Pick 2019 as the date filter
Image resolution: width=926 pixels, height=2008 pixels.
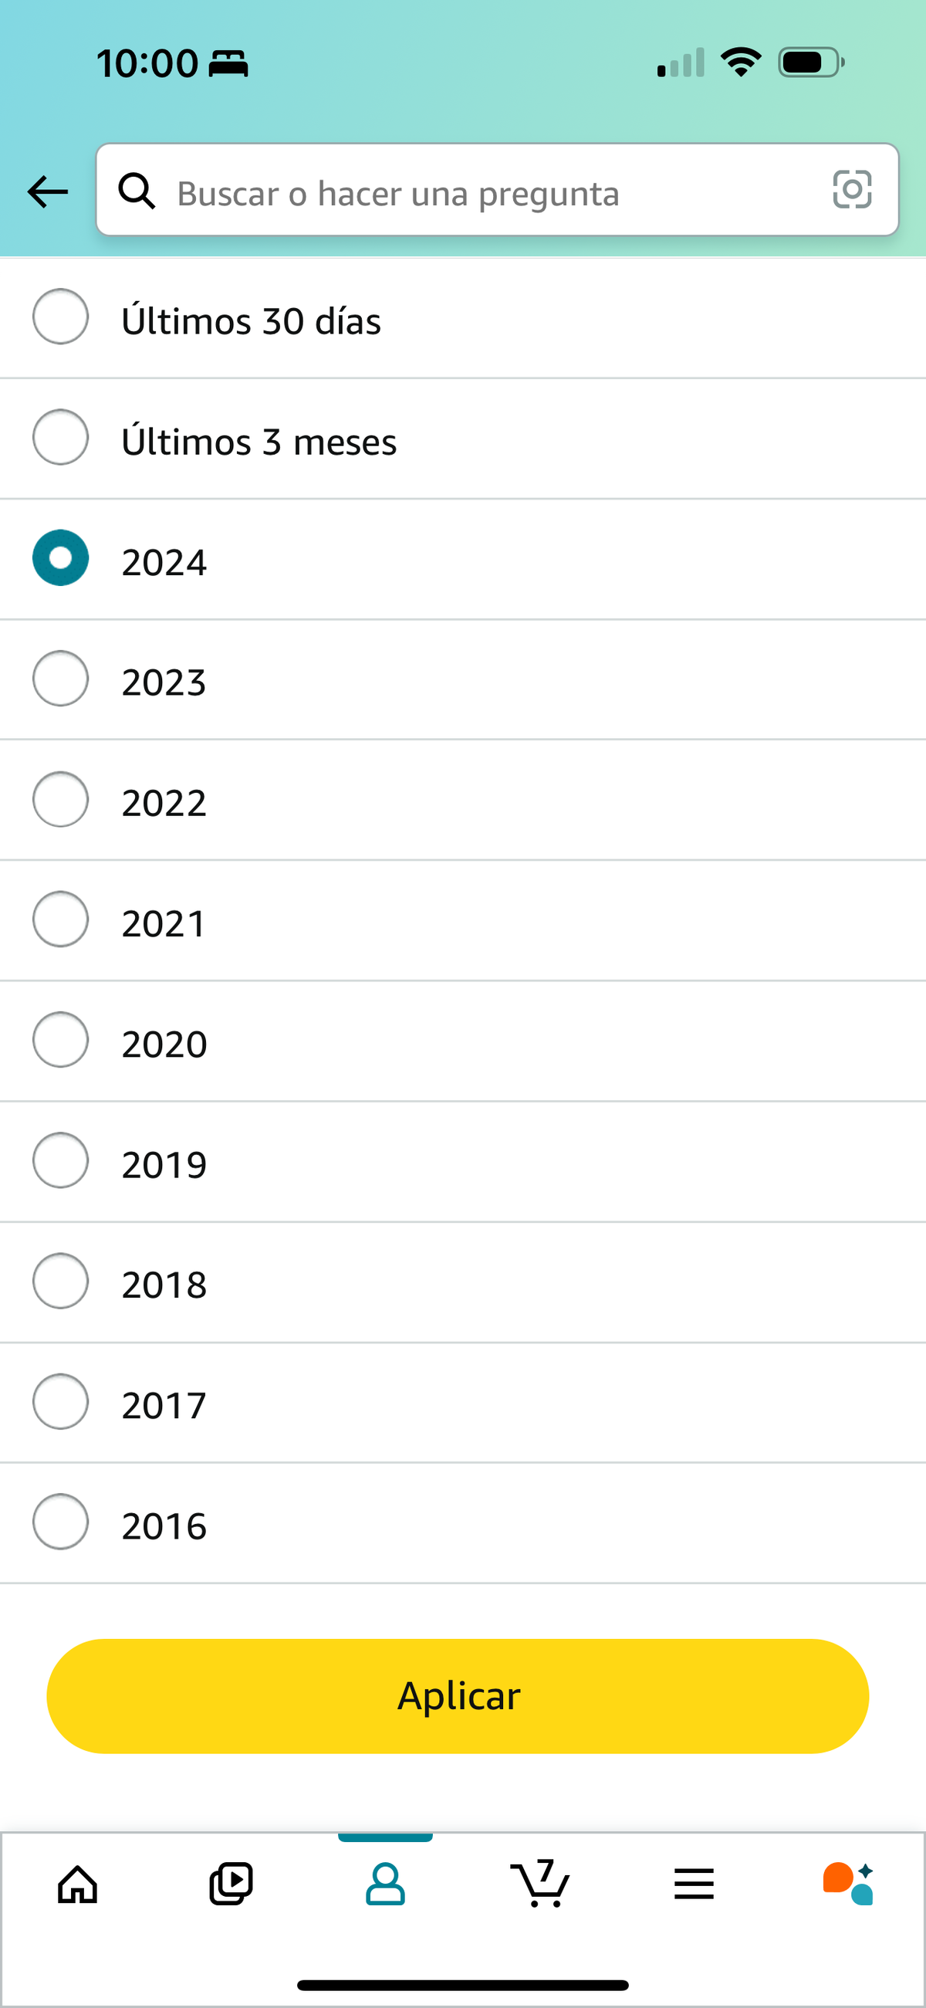tap(60, 1160)
